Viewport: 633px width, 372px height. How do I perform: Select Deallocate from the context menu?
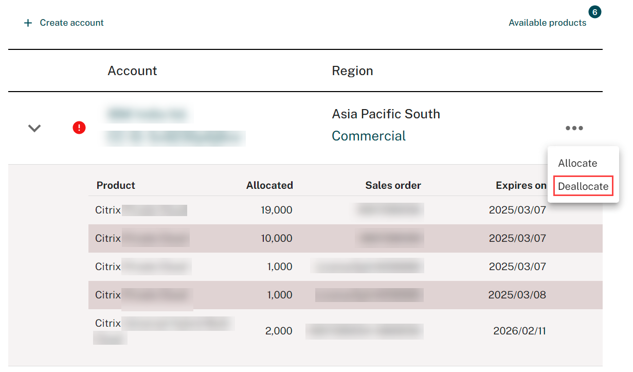[583, 186]
